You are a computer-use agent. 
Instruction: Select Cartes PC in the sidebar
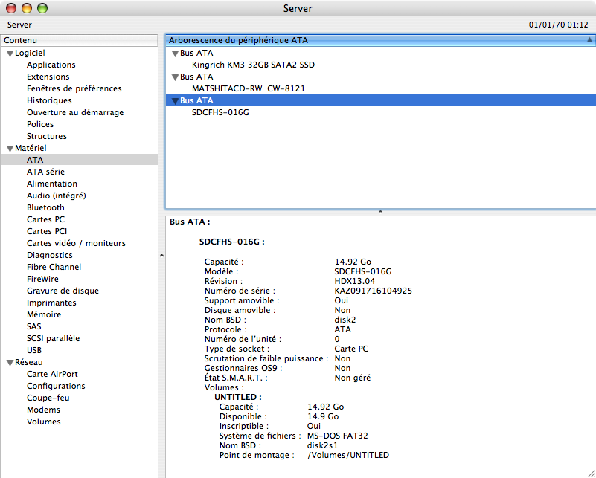pyautogui.click(x=45, y=219)
